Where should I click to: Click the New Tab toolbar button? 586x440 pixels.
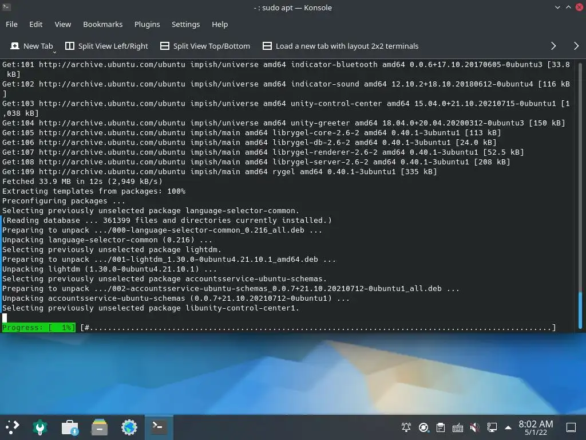pyautogui.click(x=31, y=46)
